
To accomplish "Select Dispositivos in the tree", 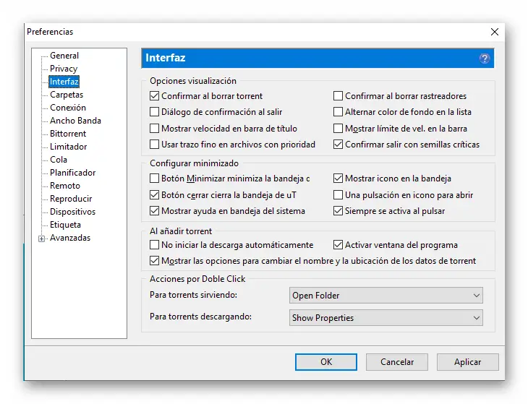I will [x=72, y=212].
